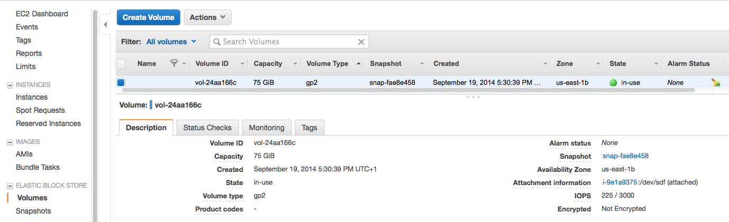Viewport: 729px width, 222px height.
Task: Collapse the INSTANCES sidebar section
Action: (x=9, y=85)
